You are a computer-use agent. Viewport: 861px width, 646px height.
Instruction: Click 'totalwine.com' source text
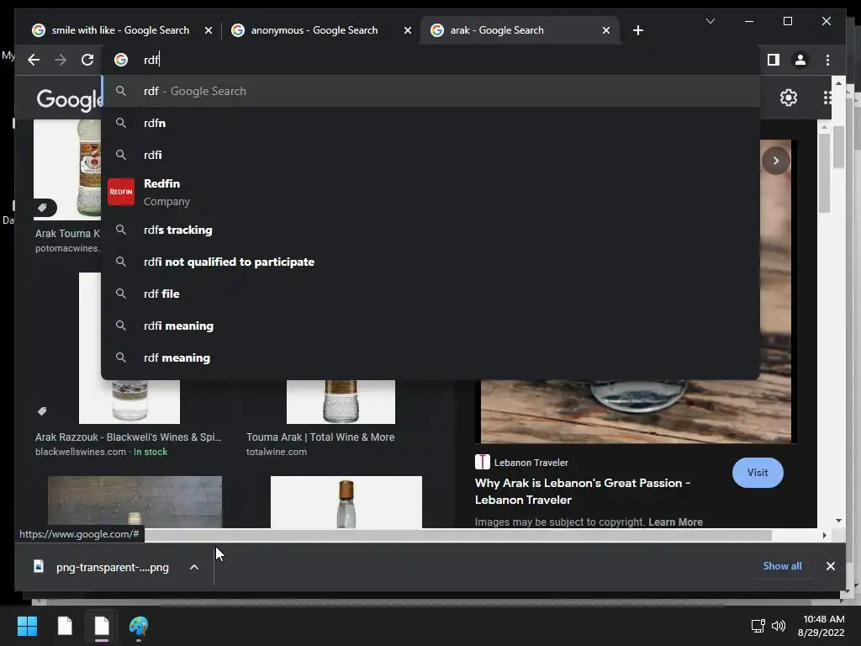(276, 452)
